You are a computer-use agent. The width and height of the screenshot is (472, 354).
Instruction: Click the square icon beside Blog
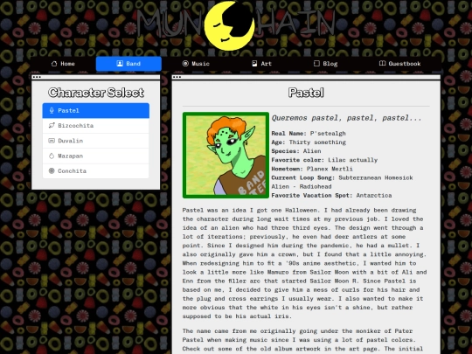316,64
